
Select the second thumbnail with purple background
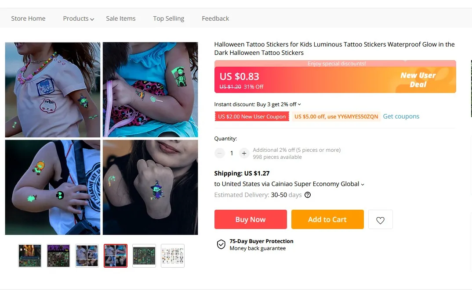pyautogui.click(x=58, y=256)
